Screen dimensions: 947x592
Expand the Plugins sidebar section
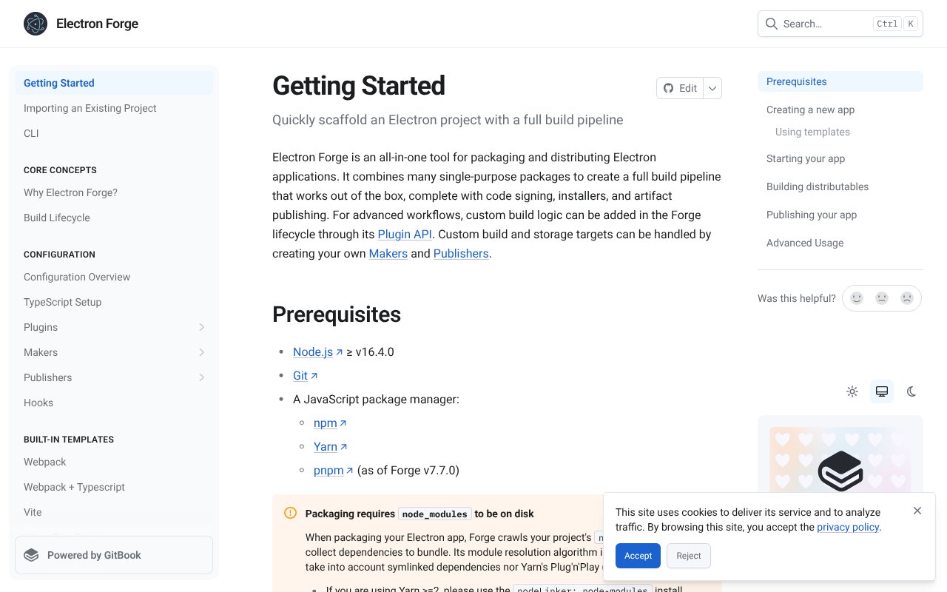[202, 327]
